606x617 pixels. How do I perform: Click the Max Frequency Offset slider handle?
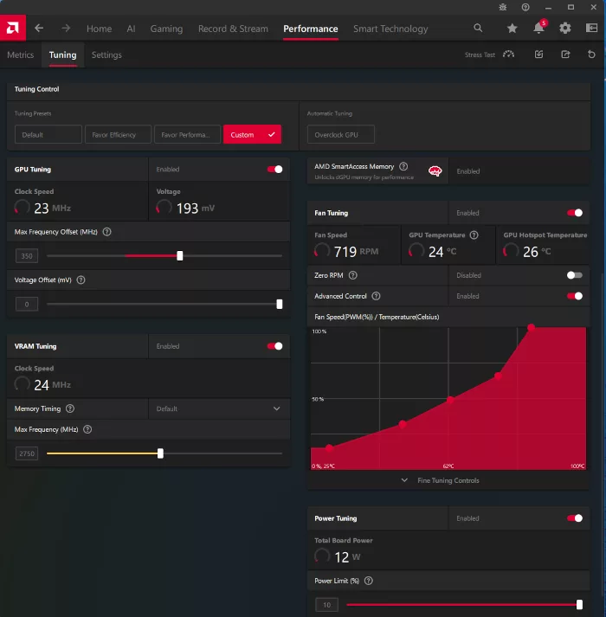tap(179, 256)
